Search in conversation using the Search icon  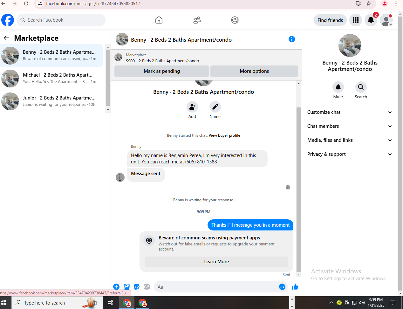[361, 87]
